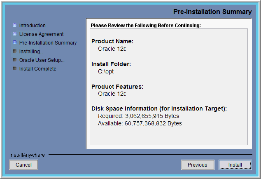
Task: Click the Install Complete step bullet icon
Action: point(15,68)
